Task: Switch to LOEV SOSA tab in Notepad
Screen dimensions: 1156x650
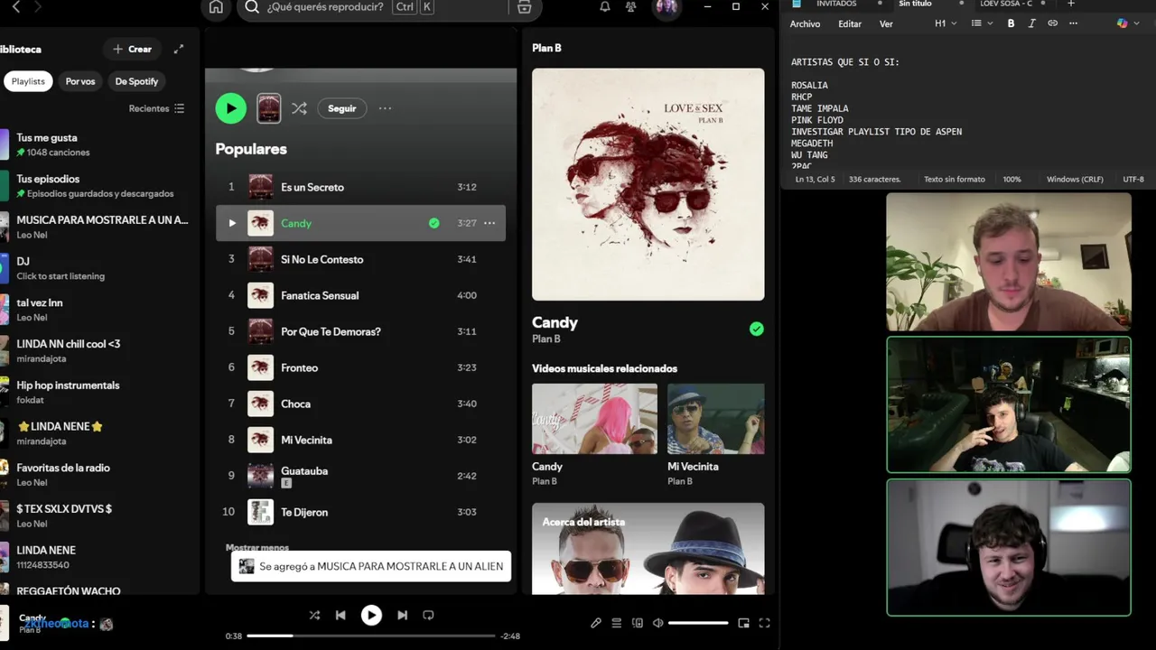Action: click(1006, 4)
